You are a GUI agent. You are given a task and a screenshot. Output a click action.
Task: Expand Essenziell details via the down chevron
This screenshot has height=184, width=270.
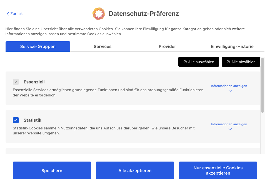point(230,91)
